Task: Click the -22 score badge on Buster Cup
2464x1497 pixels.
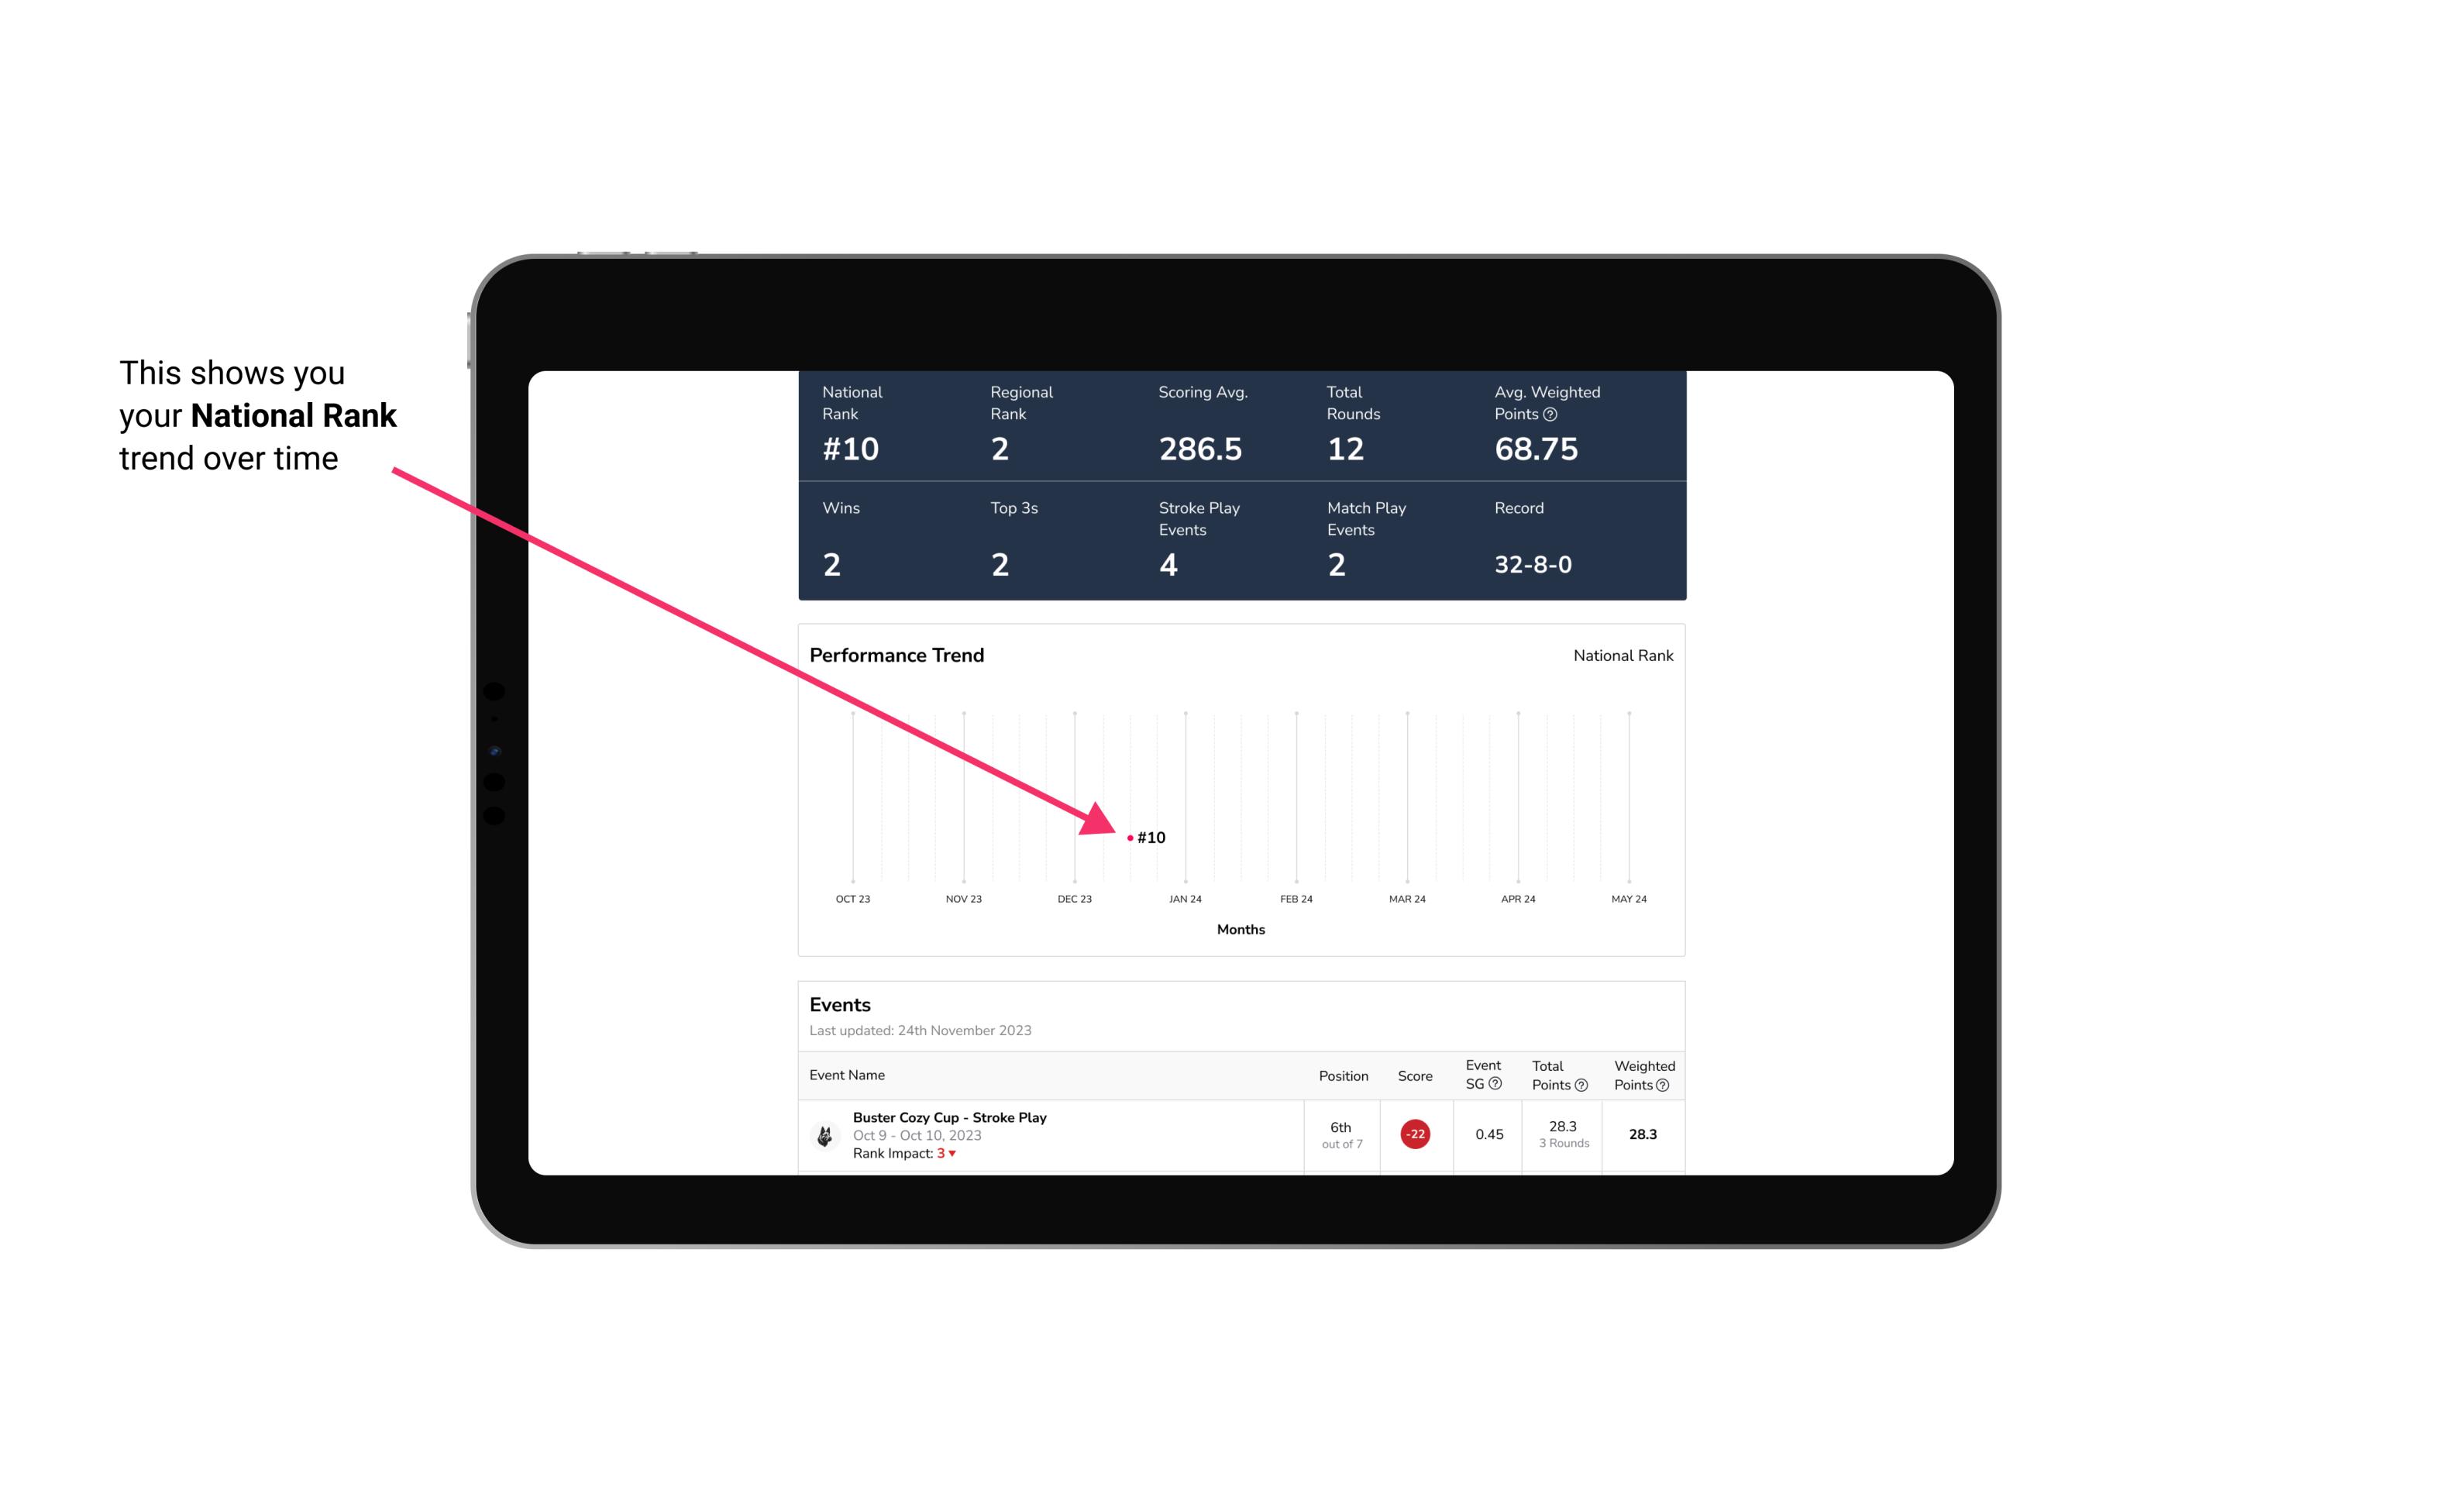Action: pyautogui.click(x=1413, y=1133)
